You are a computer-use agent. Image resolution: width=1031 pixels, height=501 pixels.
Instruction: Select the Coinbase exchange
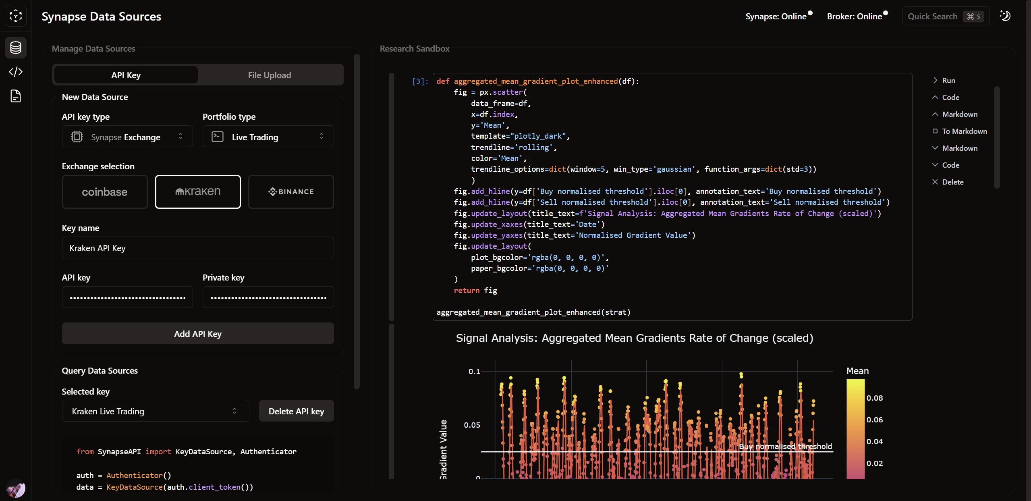pyautogui.click(x=104, y=192)
